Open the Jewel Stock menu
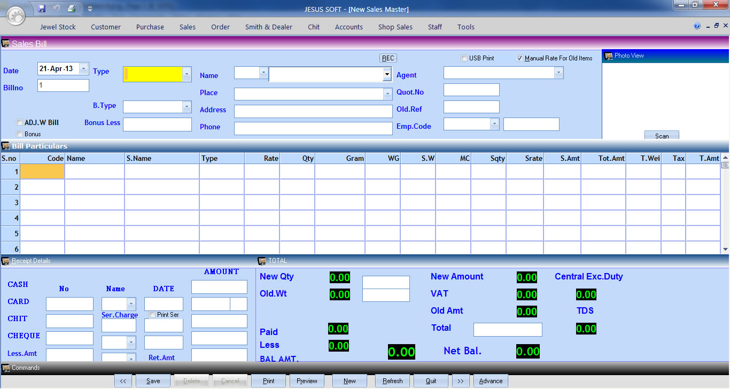The width and height of the screenshot is (730, 389). coord(58,27)
